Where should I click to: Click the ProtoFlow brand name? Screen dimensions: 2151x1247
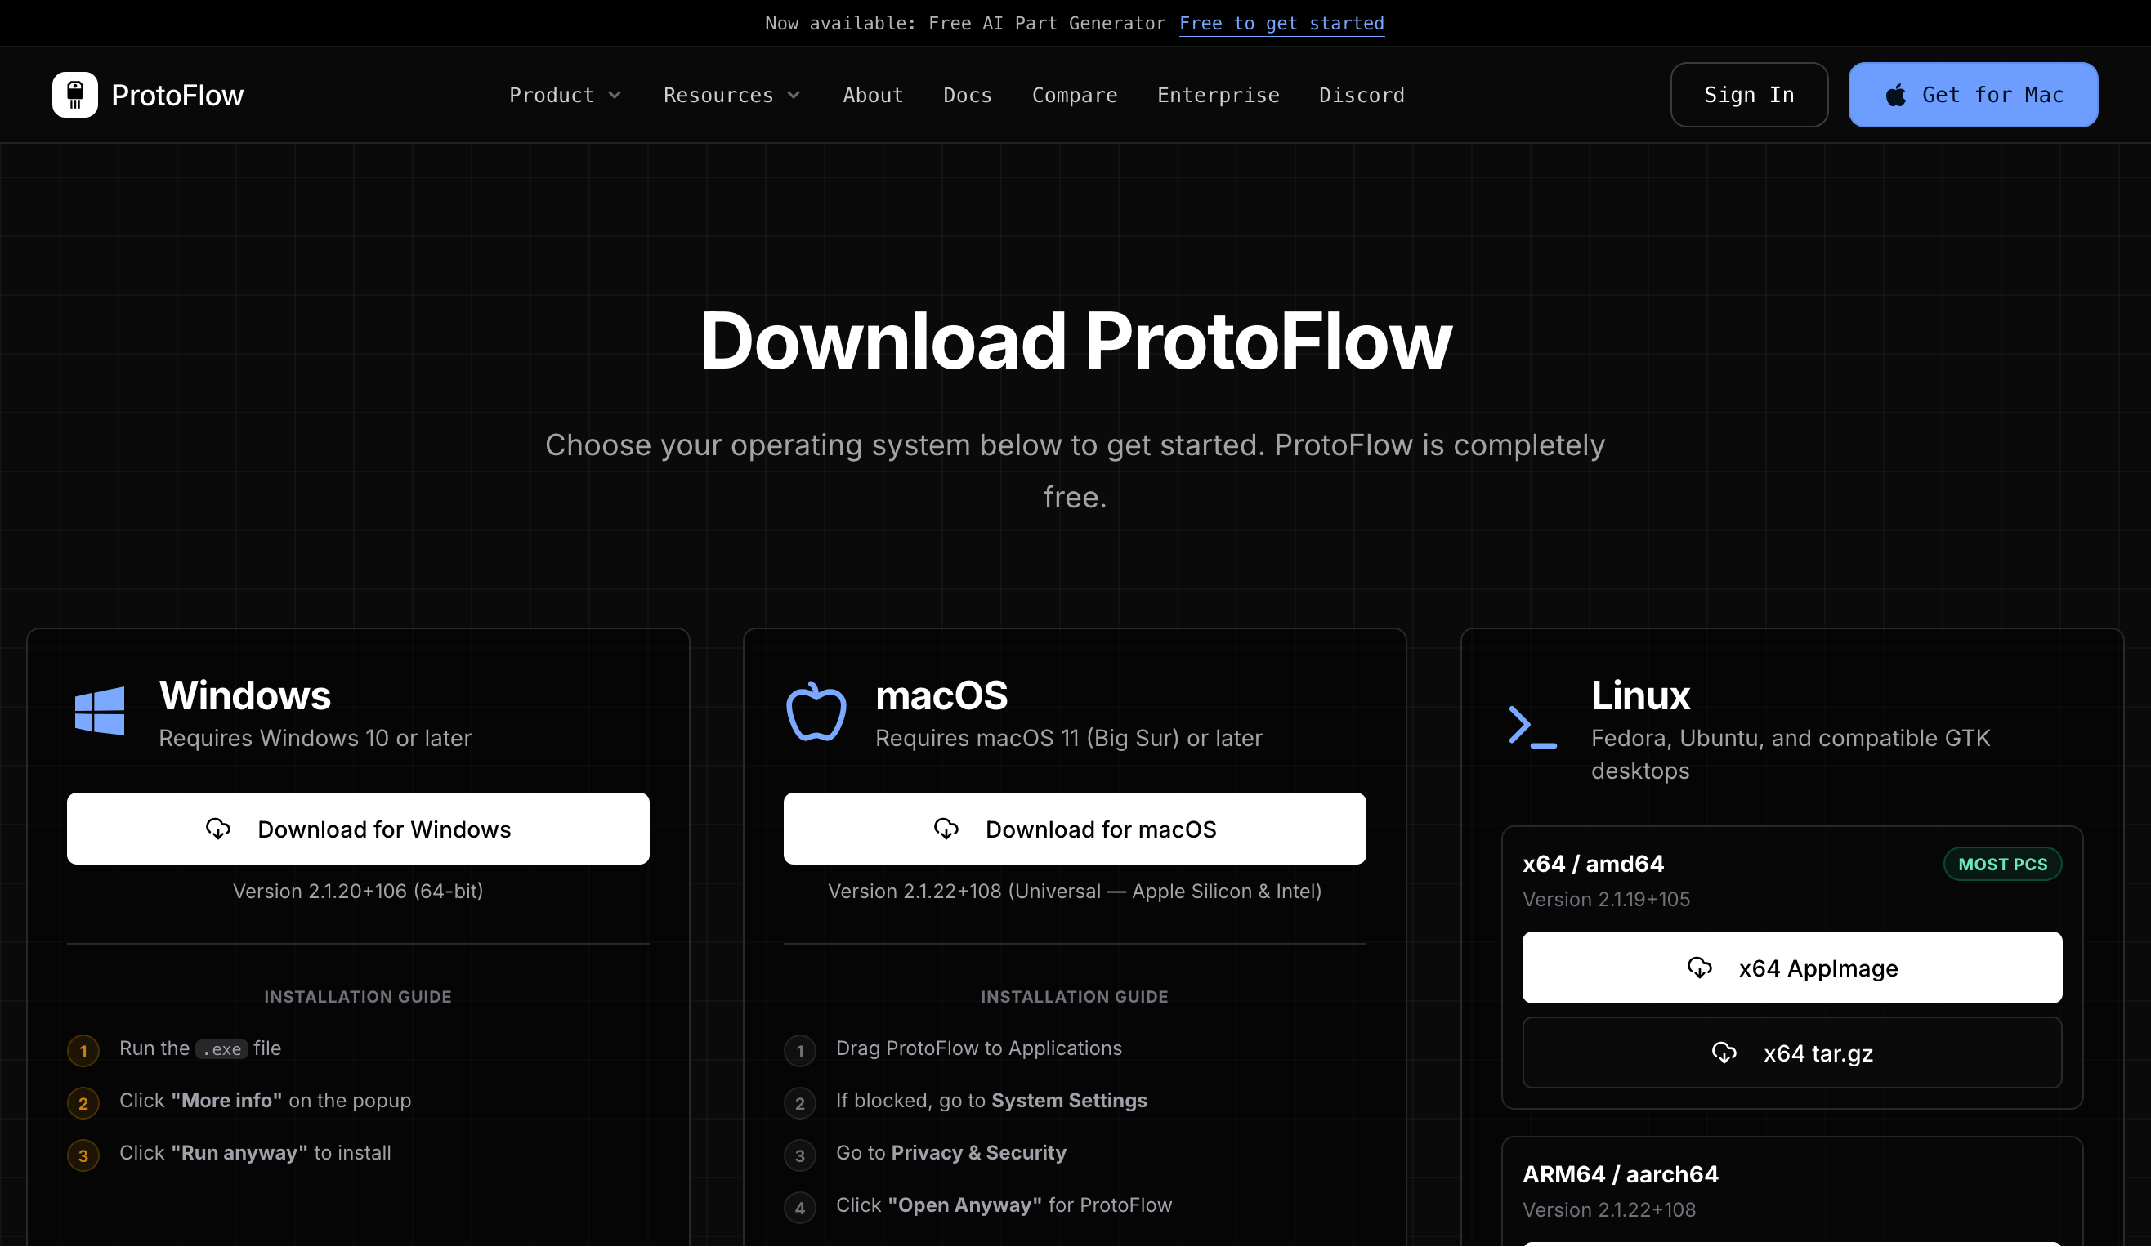coord(177,95)
